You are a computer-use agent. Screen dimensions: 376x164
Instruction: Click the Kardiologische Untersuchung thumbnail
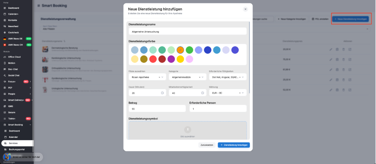(45, 59)
